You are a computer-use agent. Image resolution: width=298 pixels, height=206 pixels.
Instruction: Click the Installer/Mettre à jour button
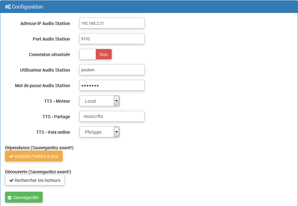coord(34,156)
